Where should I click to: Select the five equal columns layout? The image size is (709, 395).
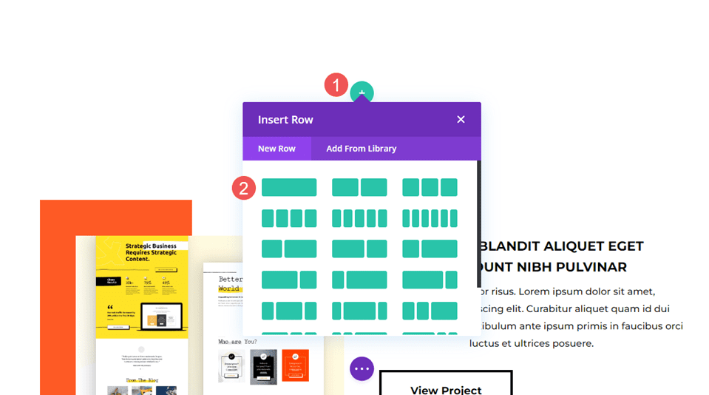(x=359, y=218)
